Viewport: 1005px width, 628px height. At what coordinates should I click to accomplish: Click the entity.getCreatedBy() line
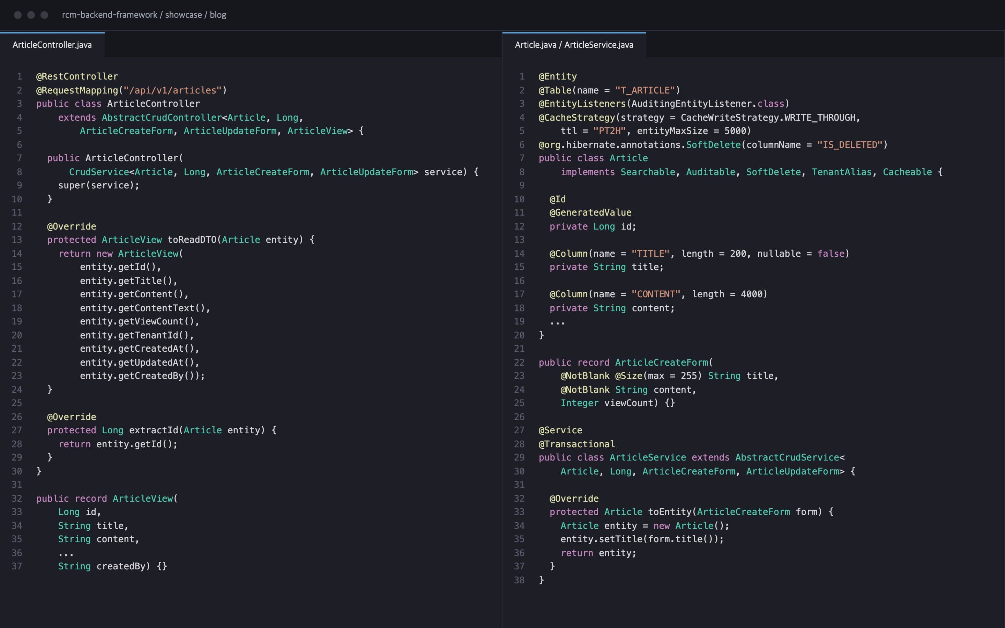click(x=142, y=376)
